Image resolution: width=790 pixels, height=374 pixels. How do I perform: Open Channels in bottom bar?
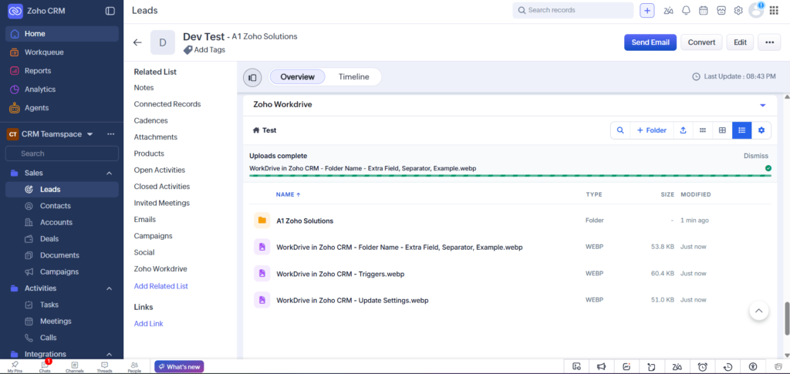click(x=75, y=367)
